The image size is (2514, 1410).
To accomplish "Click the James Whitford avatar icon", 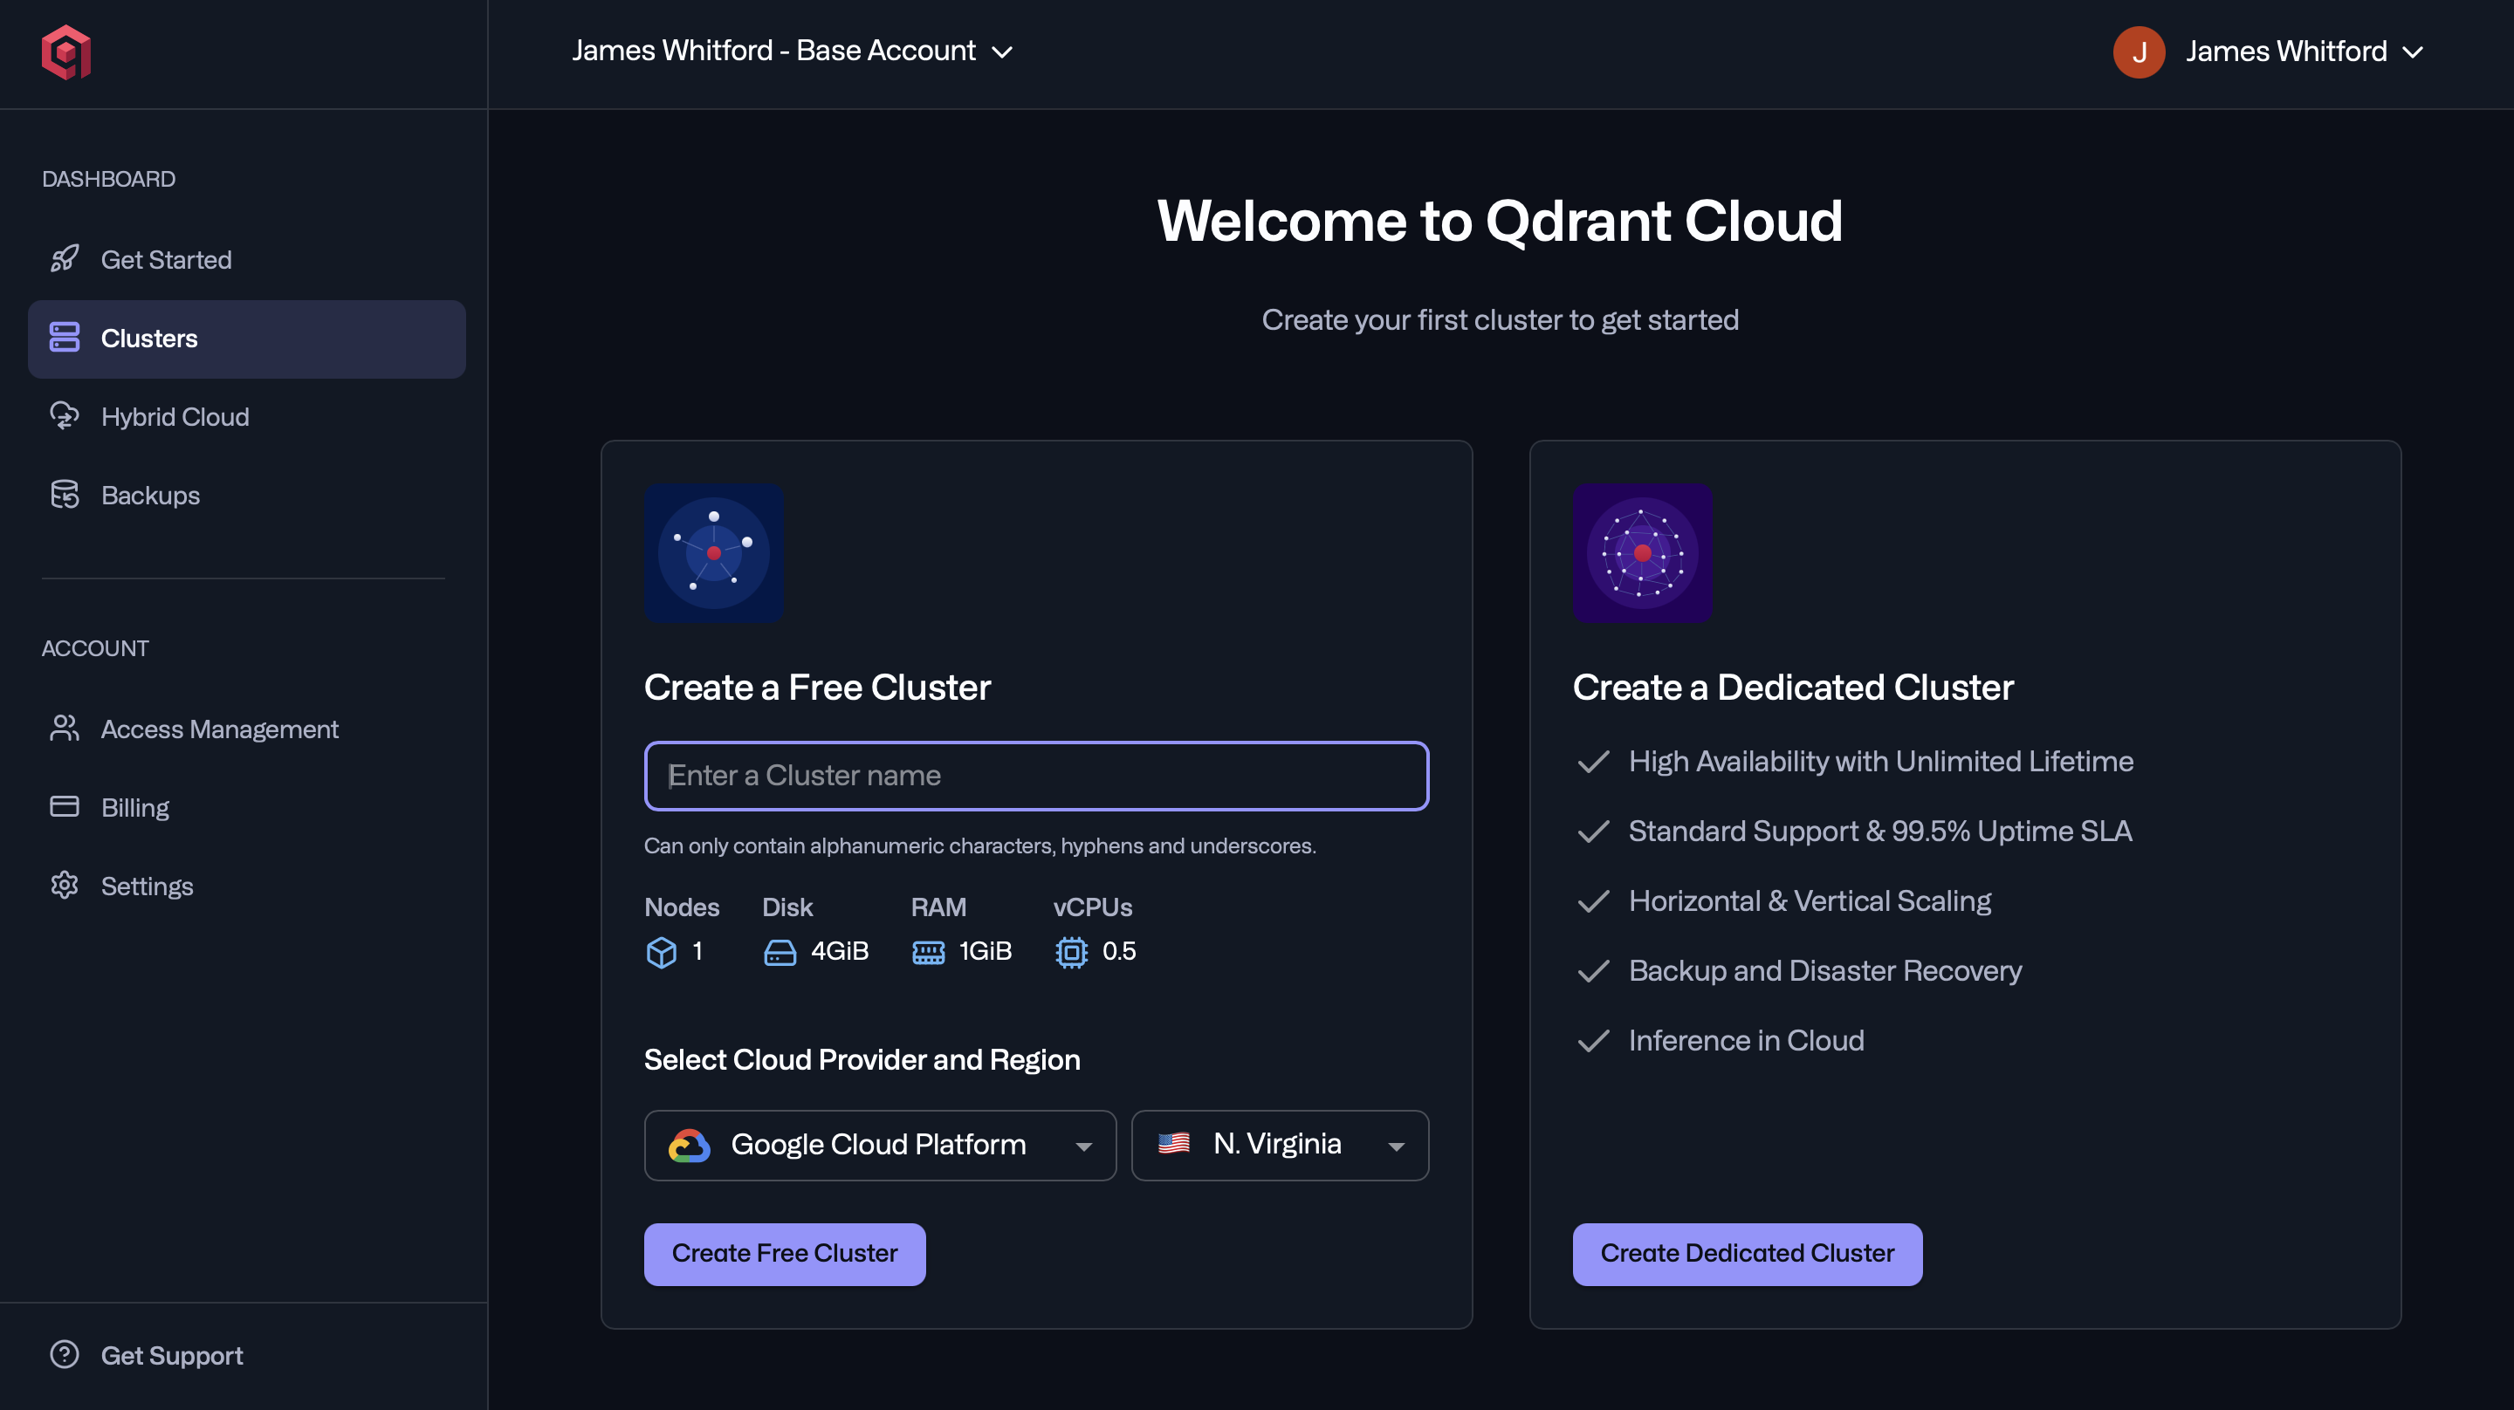I will point(2140,51).
